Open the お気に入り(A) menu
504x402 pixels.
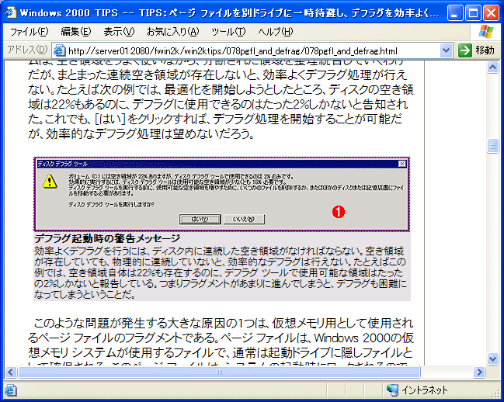(173, 32)
